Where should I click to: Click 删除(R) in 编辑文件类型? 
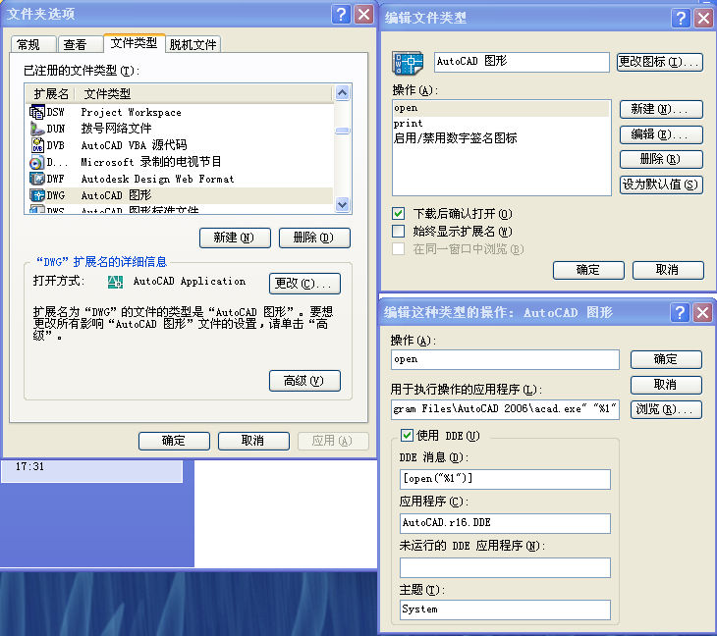pyautogui.click(x=661, y=159)
